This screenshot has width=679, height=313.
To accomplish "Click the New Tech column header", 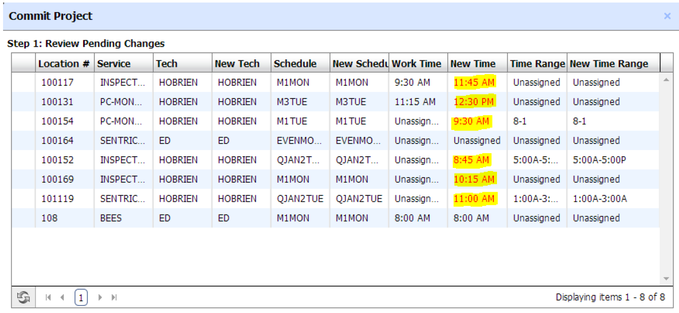I will pyautogui.click(x=237, y=64).
